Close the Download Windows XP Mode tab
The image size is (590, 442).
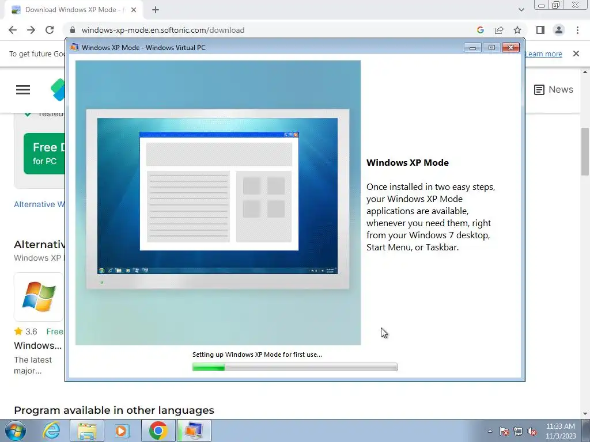(134, 10)
